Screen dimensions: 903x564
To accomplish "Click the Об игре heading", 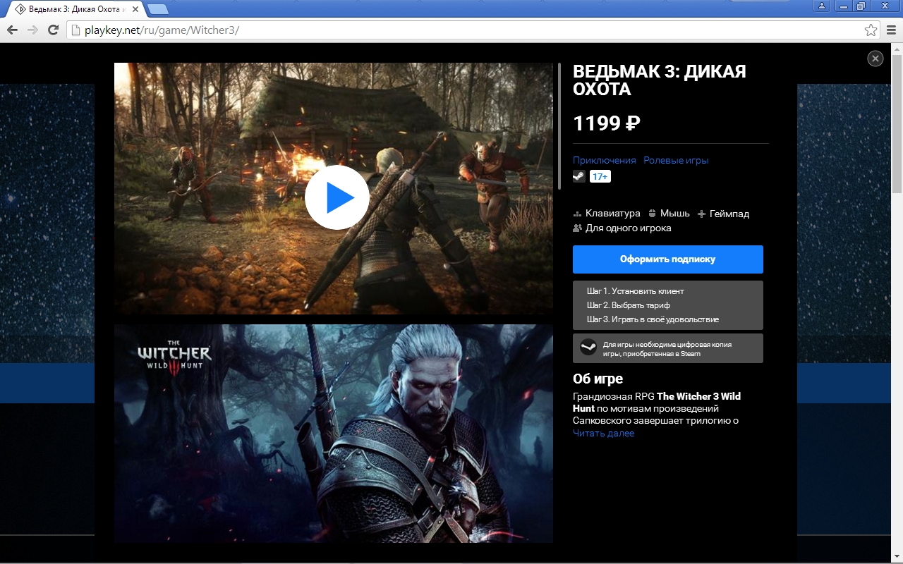I will point(598,379).
